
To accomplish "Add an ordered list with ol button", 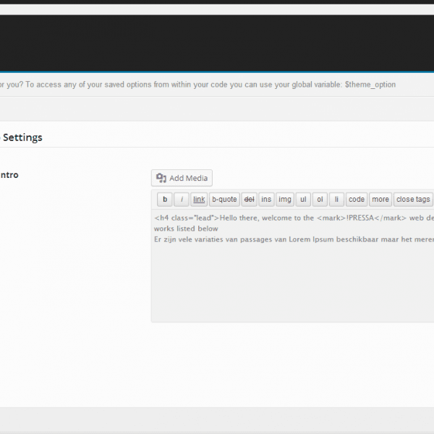I will tap(320, 200).
